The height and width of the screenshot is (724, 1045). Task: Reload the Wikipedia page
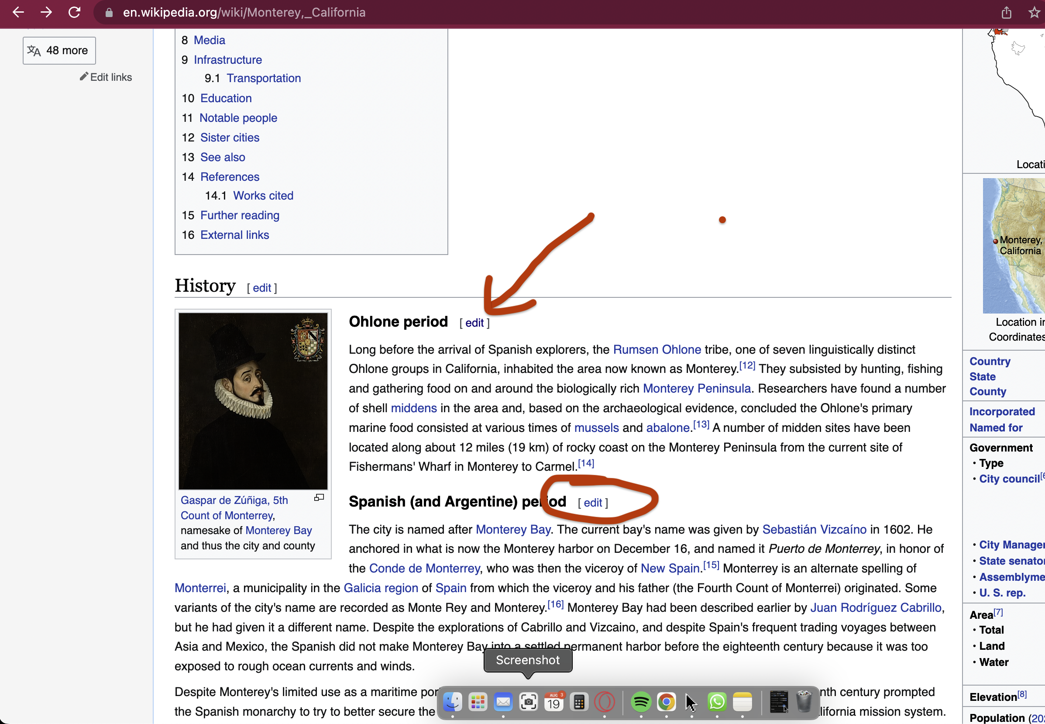pyautogui.click(x=74, y=12)
